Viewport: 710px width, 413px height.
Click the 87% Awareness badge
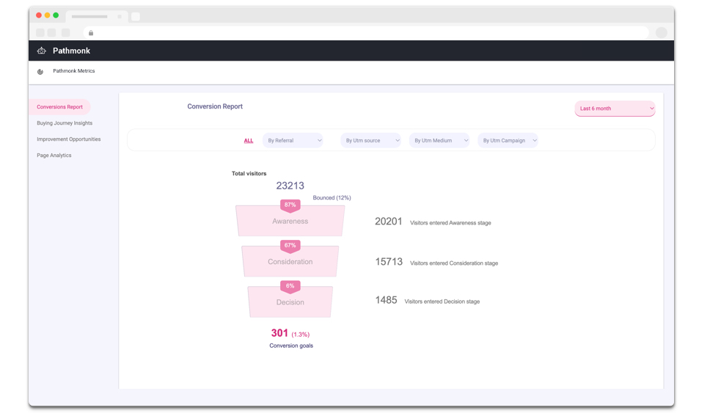click(290, 205)
